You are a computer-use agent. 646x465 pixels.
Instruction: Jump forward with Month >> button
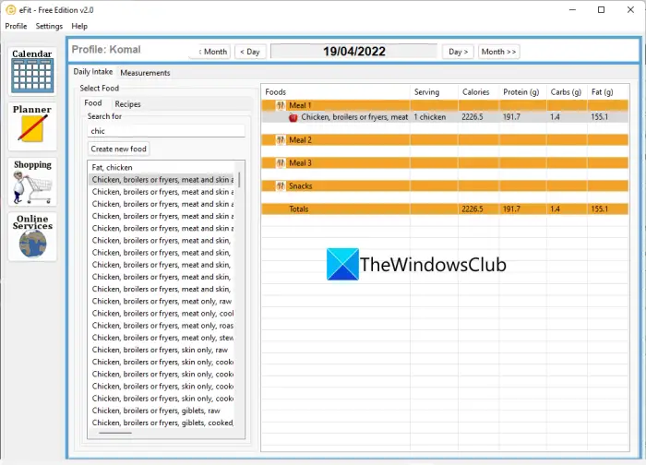coord(498,52)
